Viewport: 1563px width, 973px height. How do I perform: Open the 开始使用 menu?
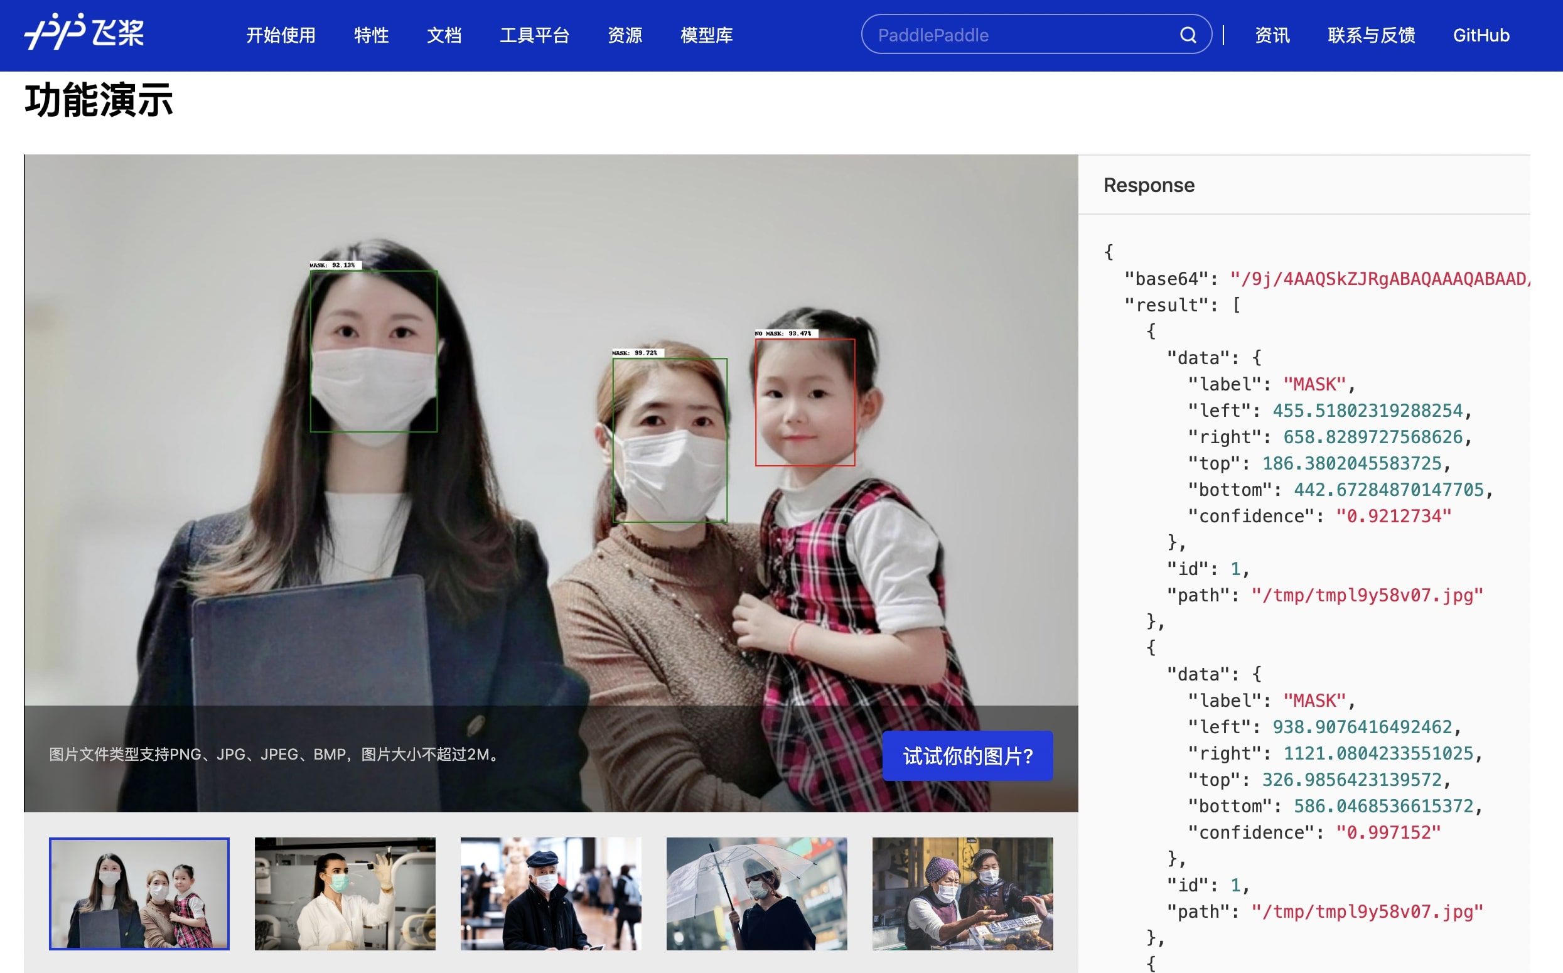click(281, 35)
